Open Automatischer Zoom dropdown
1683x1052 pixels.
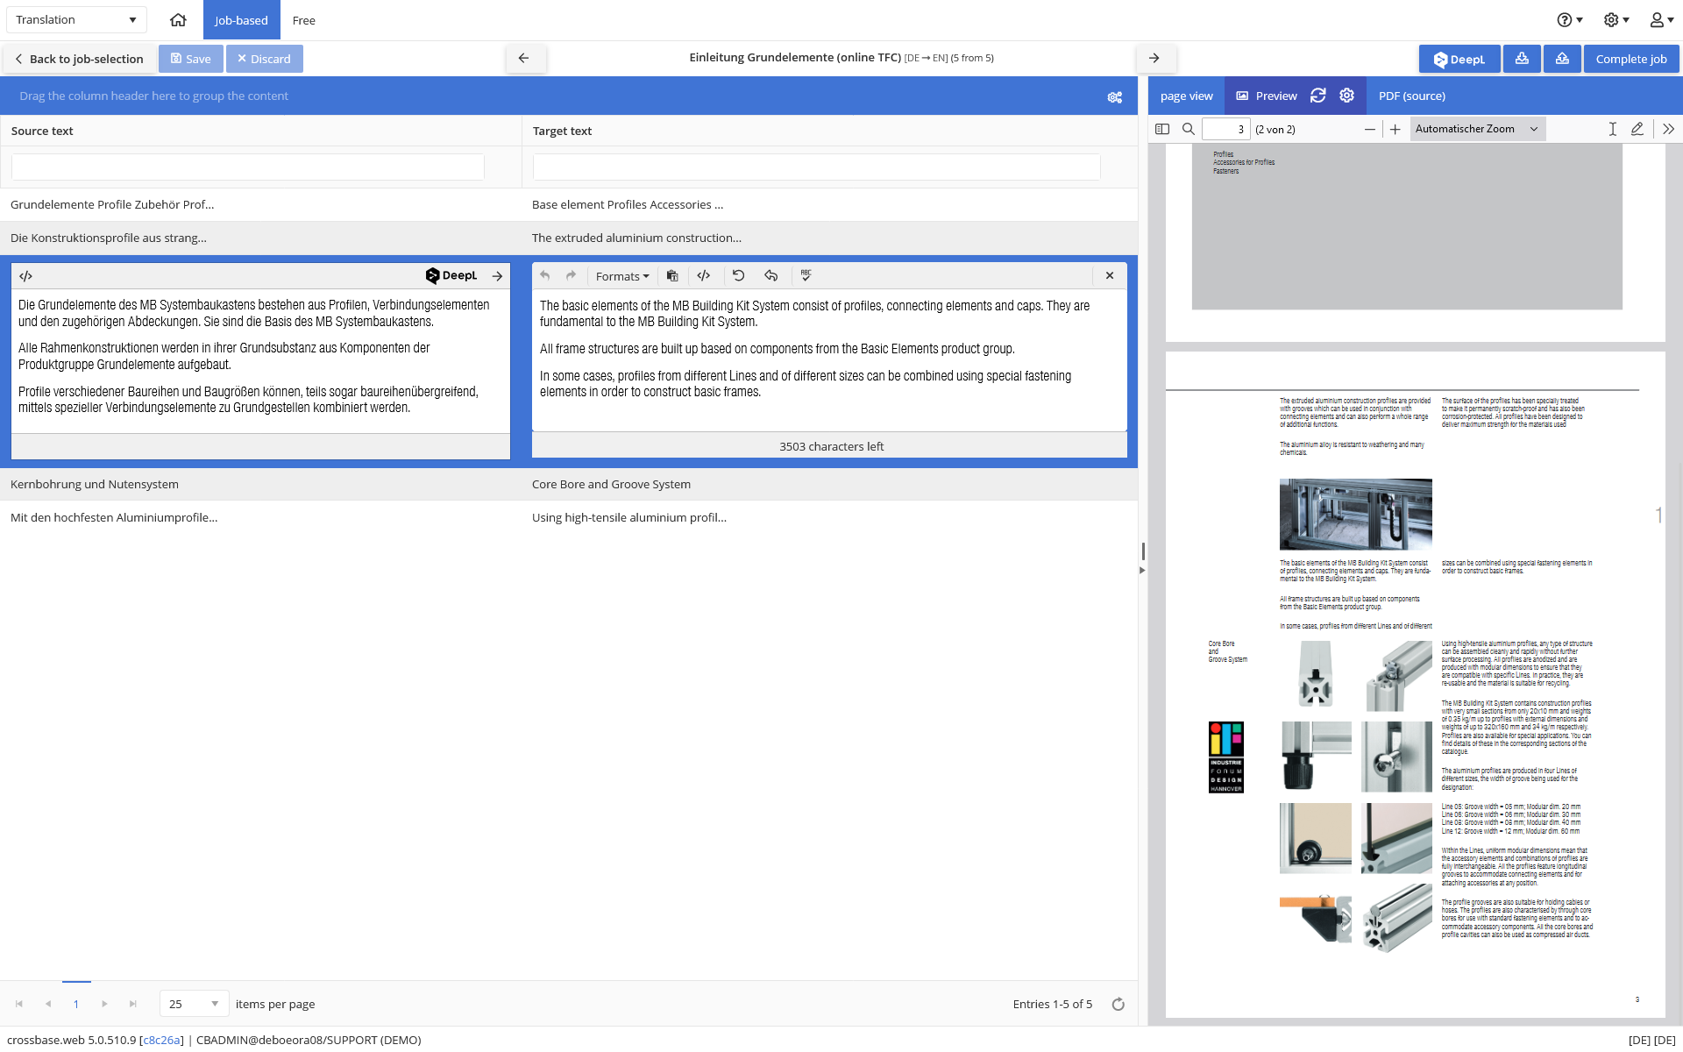(x=1477, y=129)
